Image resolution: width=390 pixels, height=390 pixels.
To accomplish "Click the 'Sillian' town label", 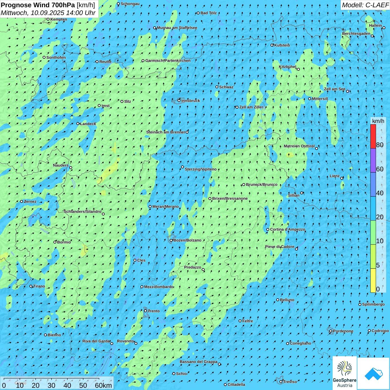I will click(294, 195).
